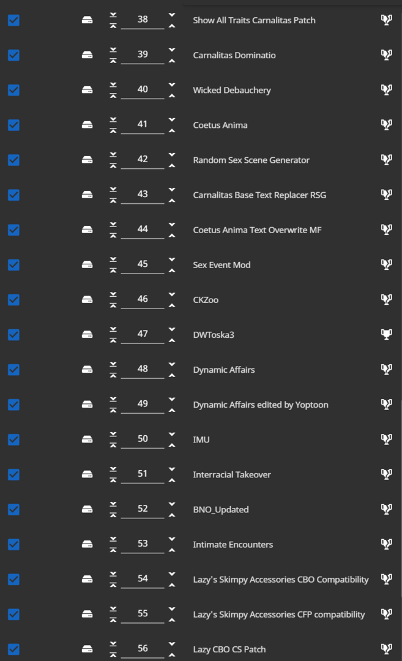The width and height of the screenshot is (402, 661).
Task: Select the Interracial Takeover mod name
Action: click(x=232, y=475)
